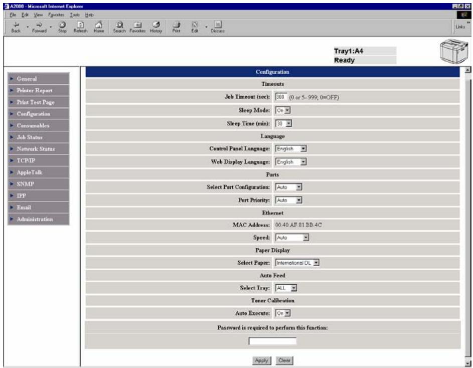Open the Port Priority dropdown
The width and height of the screenshot is (473, 368).
(289, 200)
